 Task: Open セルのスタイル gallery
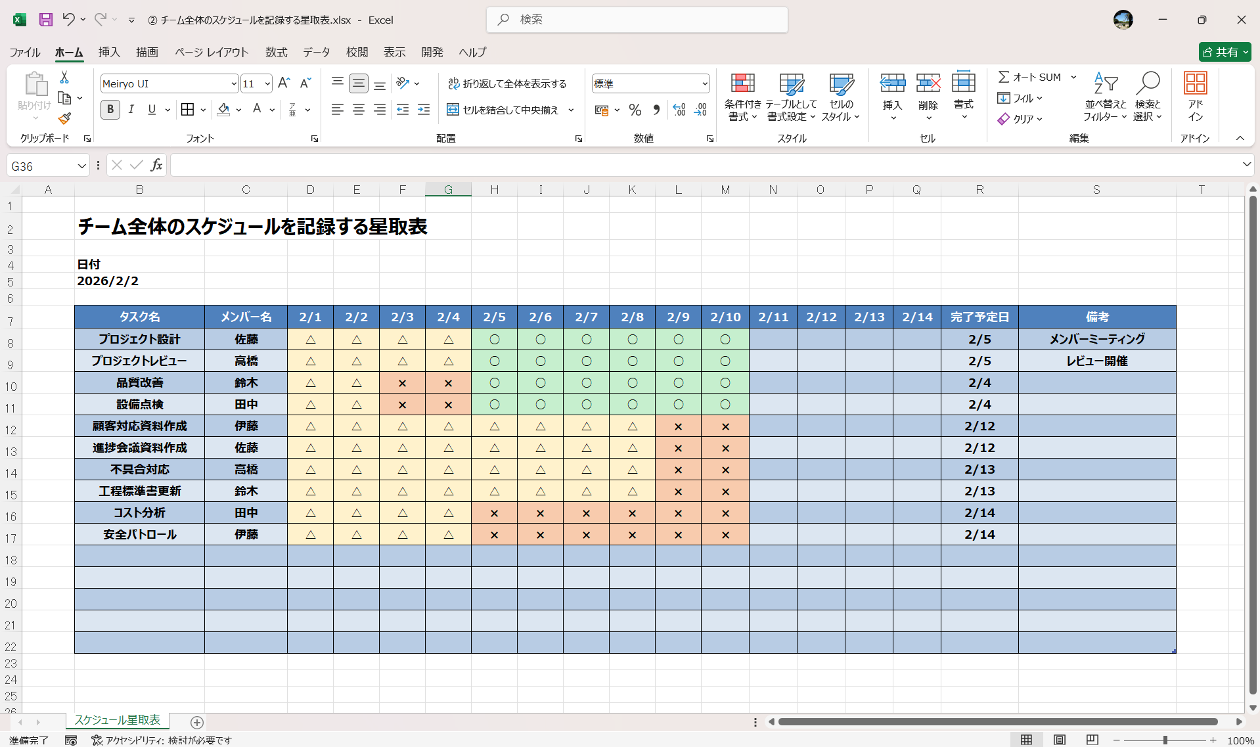(x=840, y=97)
